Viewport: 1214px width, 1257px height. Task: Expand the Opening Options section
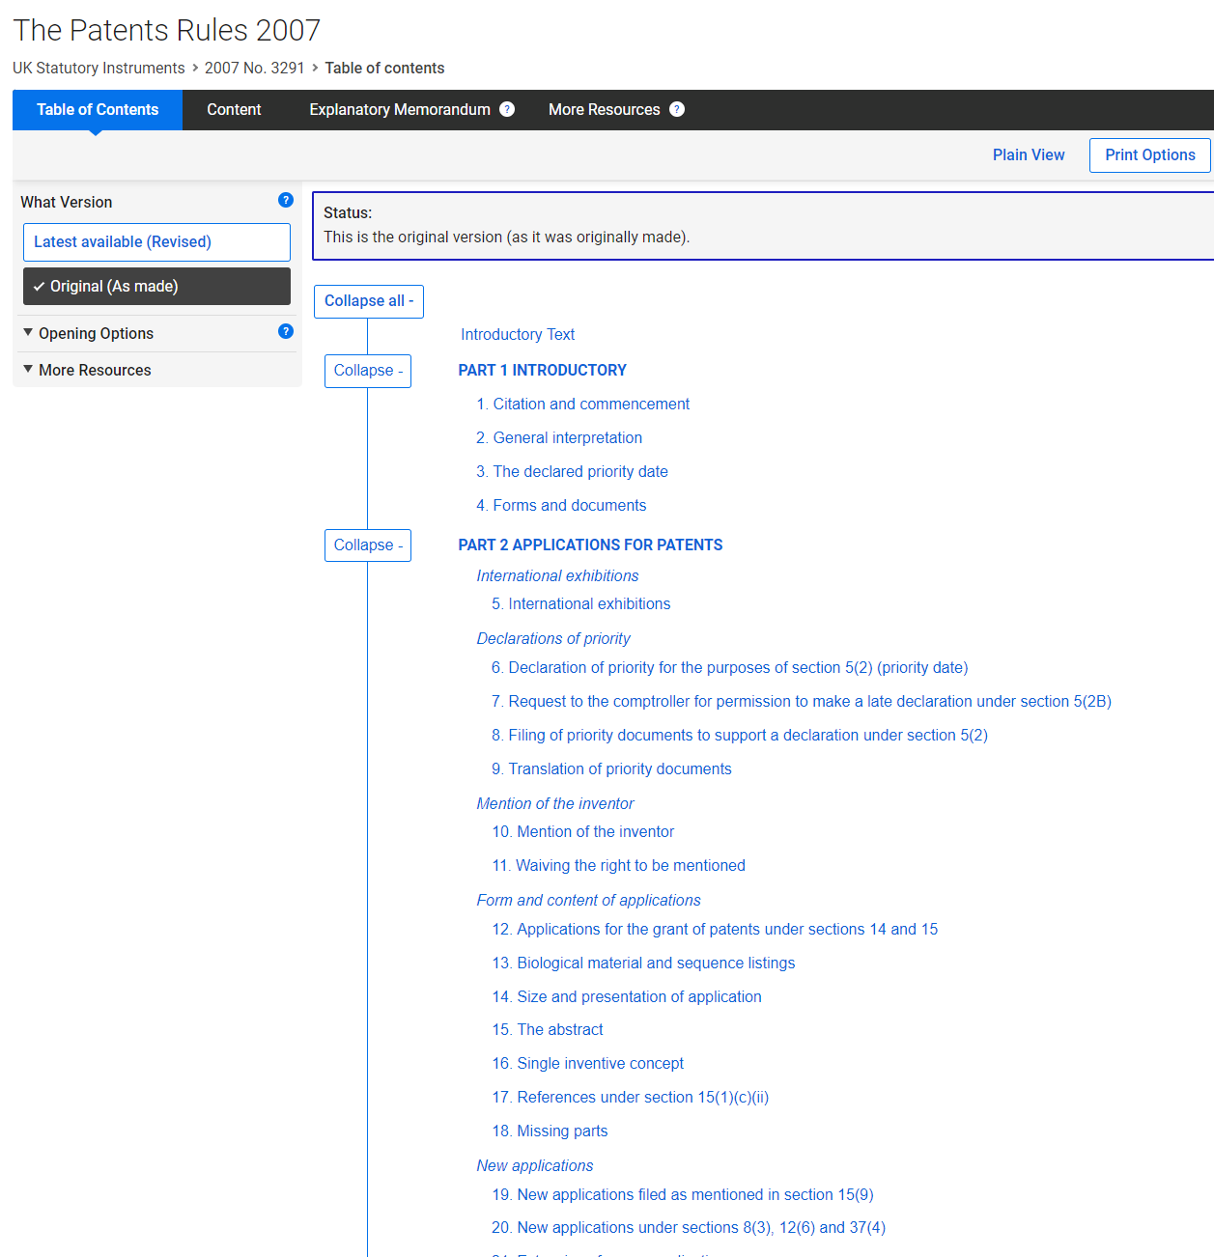coord(96,334)
